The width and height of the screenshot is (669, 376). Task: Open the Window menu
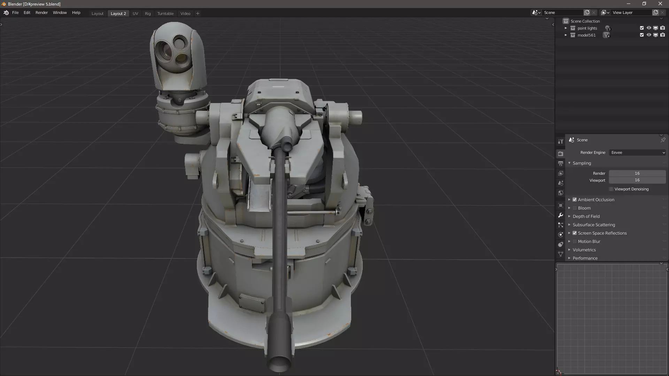click(60, 13)
